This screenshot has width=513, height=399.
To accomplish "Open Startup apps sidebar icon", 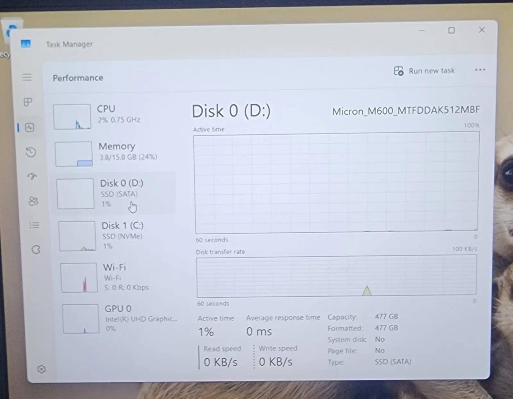I will 32,176.
